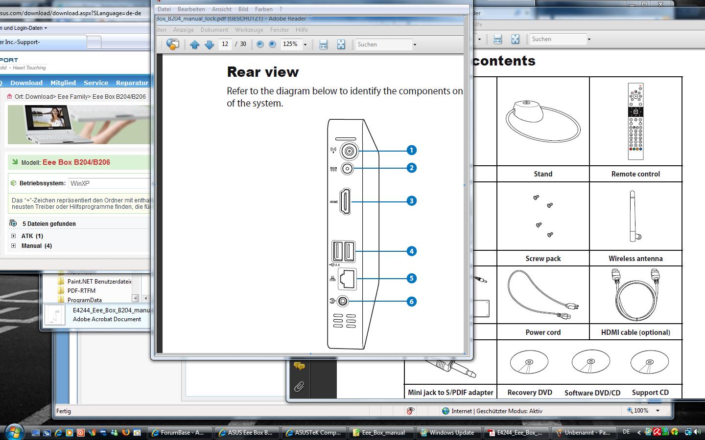Image resolution: width=705 pixels, height=440 pixels.
Task: Launch Windows Media Player from the quick launch bar
Action: click(x=70, y=433)
